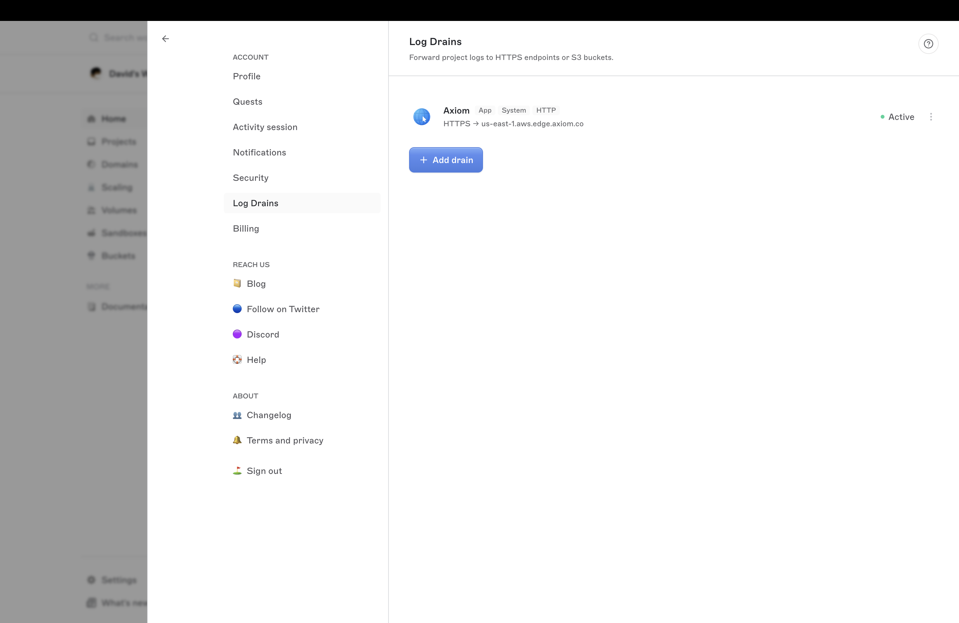
Task: Open the Billing section
Action: coord(302,228)
